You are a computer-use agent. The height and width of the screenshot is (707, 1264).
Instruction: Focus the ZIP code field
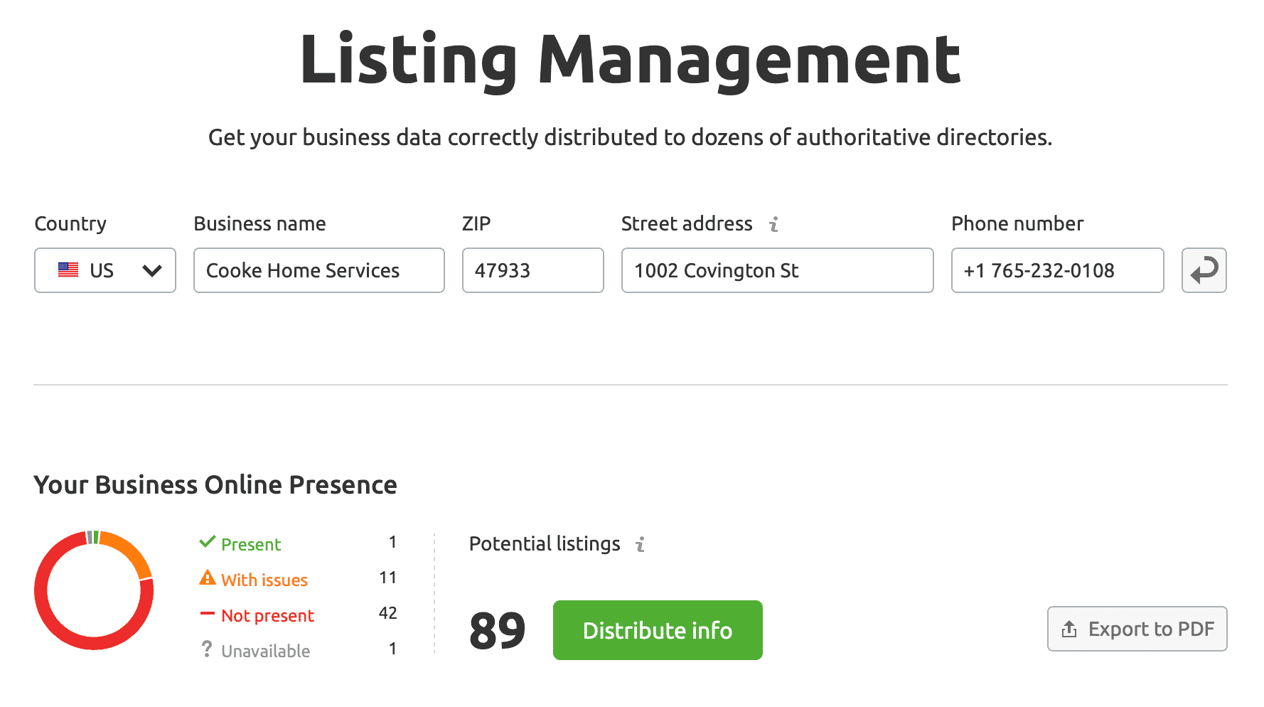click(532, 270)
